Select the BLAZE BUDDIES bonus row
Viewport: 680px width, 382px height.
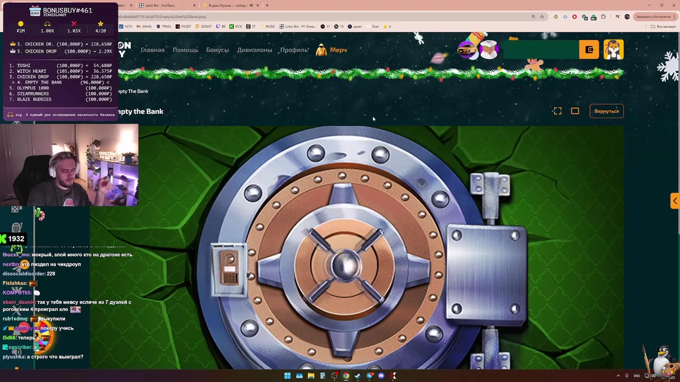click(x=61, y=99)
